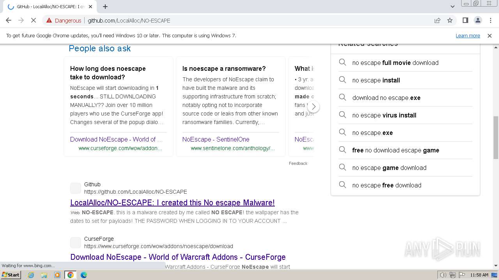Screen dimensions: 499x280
Task: Stop loading the page
Action: click(x=34, y=20)
